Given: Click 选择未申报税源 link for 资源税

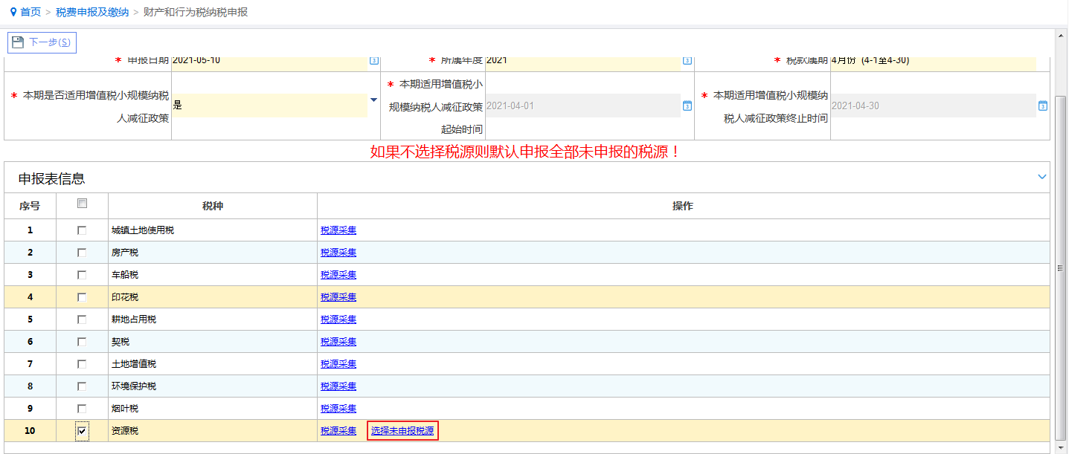Looking at the screenshot, I should pyautogui.click(x=402, y=431).
